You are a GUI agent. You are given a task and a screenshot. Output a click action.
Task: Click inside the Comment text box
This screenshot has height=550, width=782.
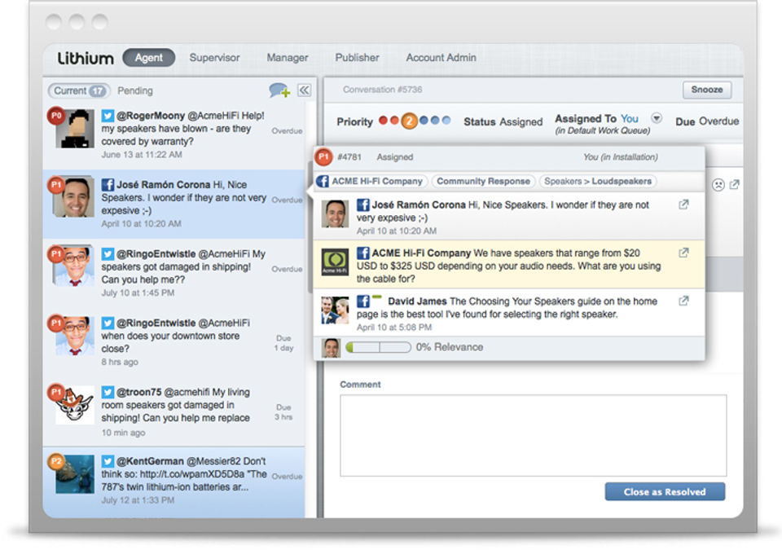click(533, 436)
